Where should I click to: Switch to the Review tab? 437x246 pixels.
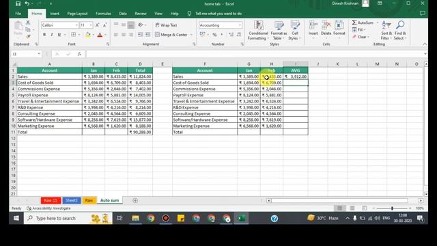pyautogui.click(x=141, y=14)
